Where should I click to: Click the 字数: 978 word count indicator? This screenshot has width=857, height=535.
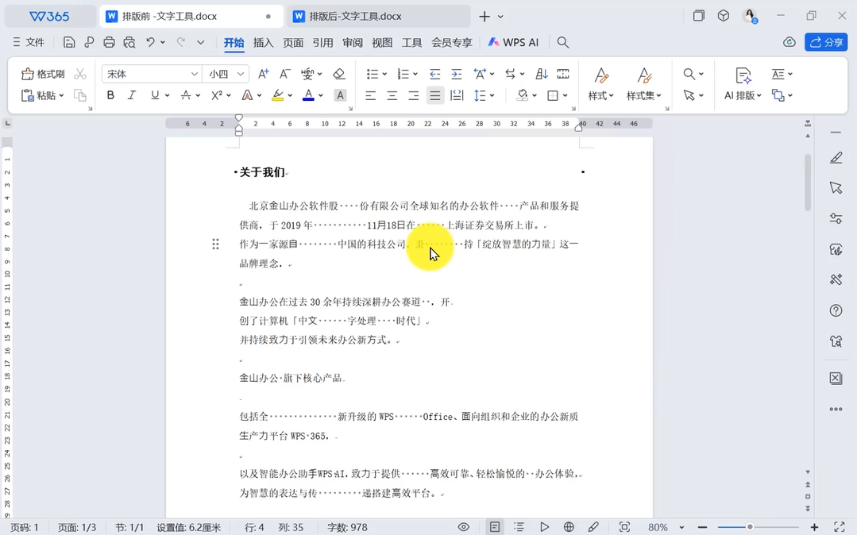tap(347, 527)
